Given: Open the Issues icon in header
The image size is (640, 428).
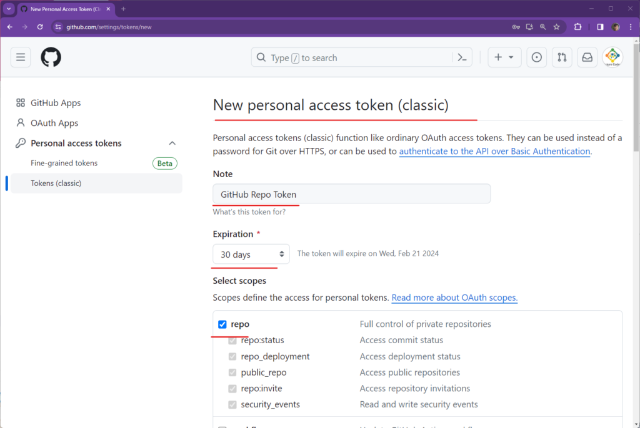Looking at the screenshot, I should (537, 57).
